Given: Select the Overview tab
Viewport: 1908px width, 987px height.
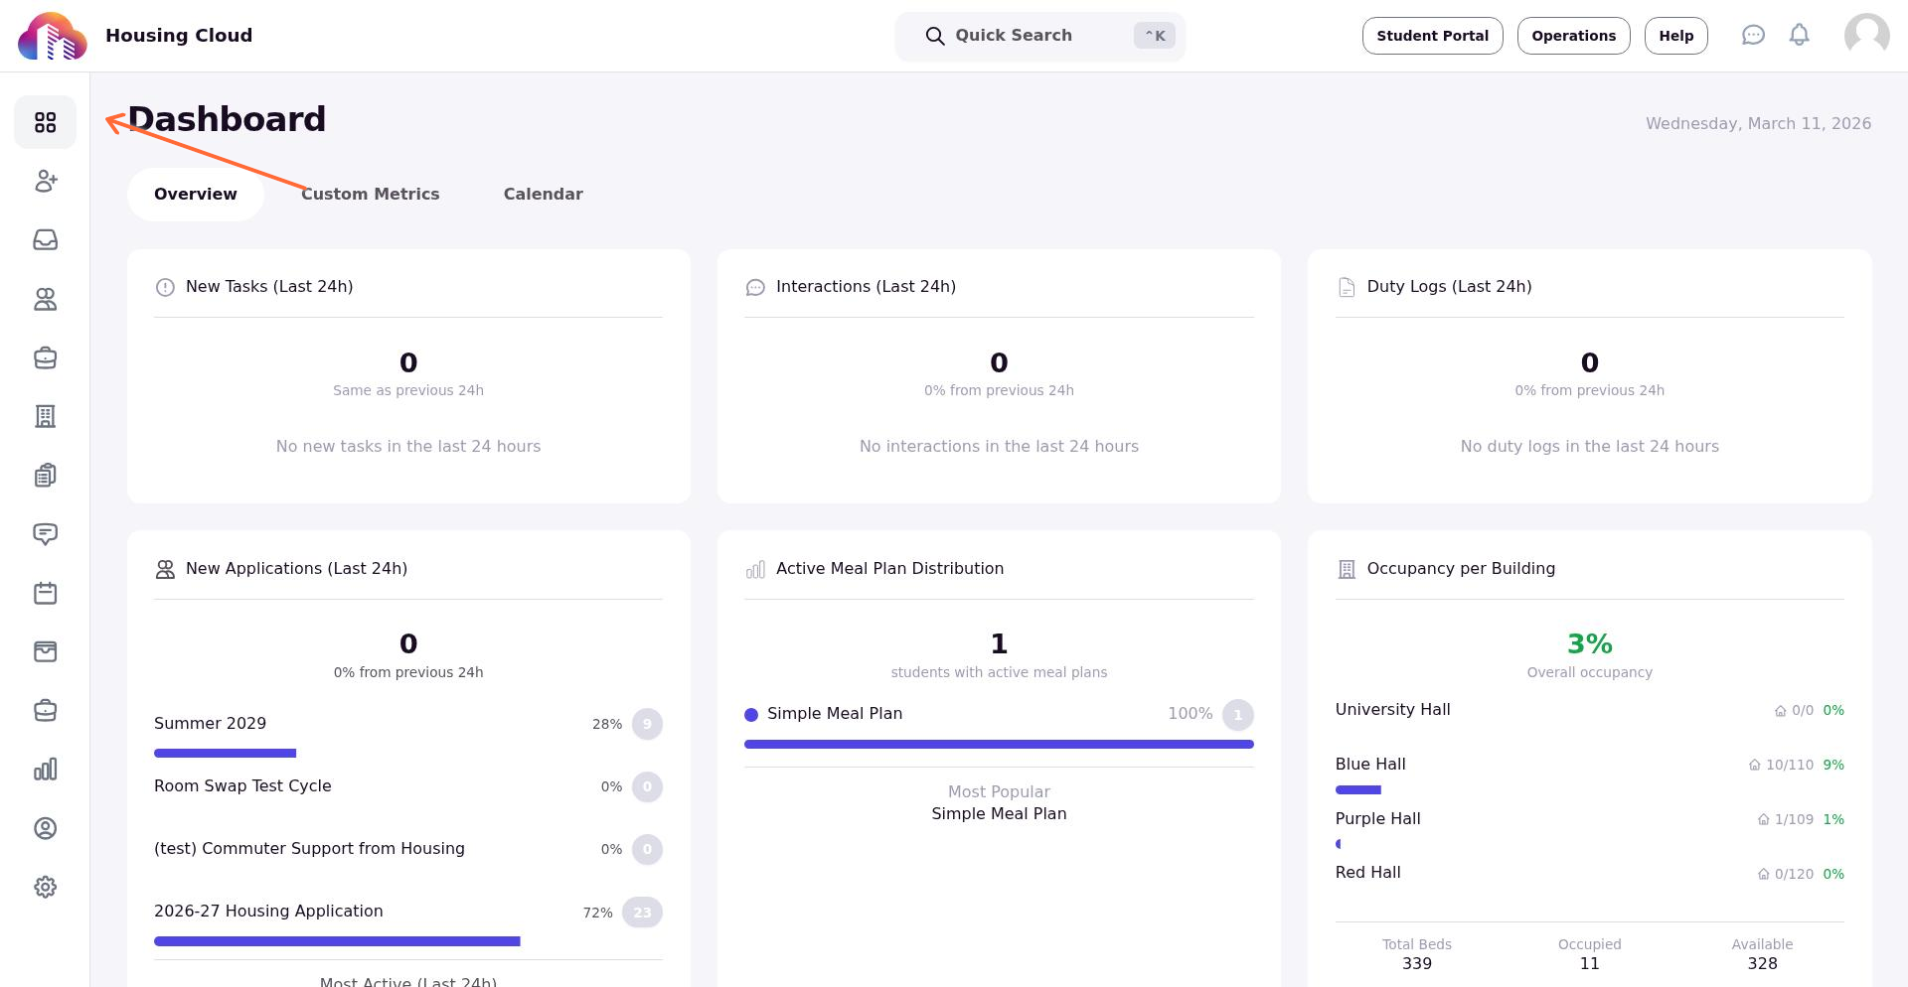Looking at the screenshot, I should (196, 195).
